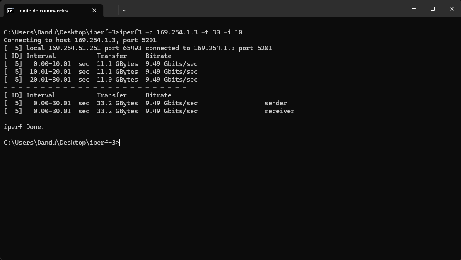
Task: Expand the new tab profile dropdown
Action: coord(124,10)
